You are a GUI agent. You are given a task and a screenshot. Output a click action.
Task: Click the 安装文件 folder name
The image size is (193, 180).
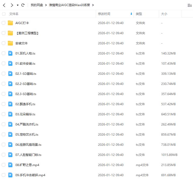21,43
